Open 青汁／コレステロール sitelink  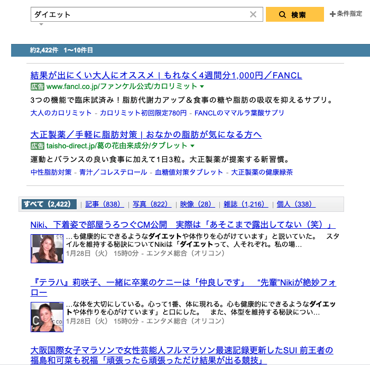click(x=113, y=172)
